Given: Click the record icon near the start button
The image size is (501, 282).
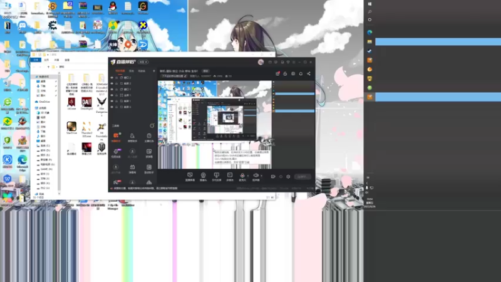Looking at the screenshot, I should click(273, 177).
